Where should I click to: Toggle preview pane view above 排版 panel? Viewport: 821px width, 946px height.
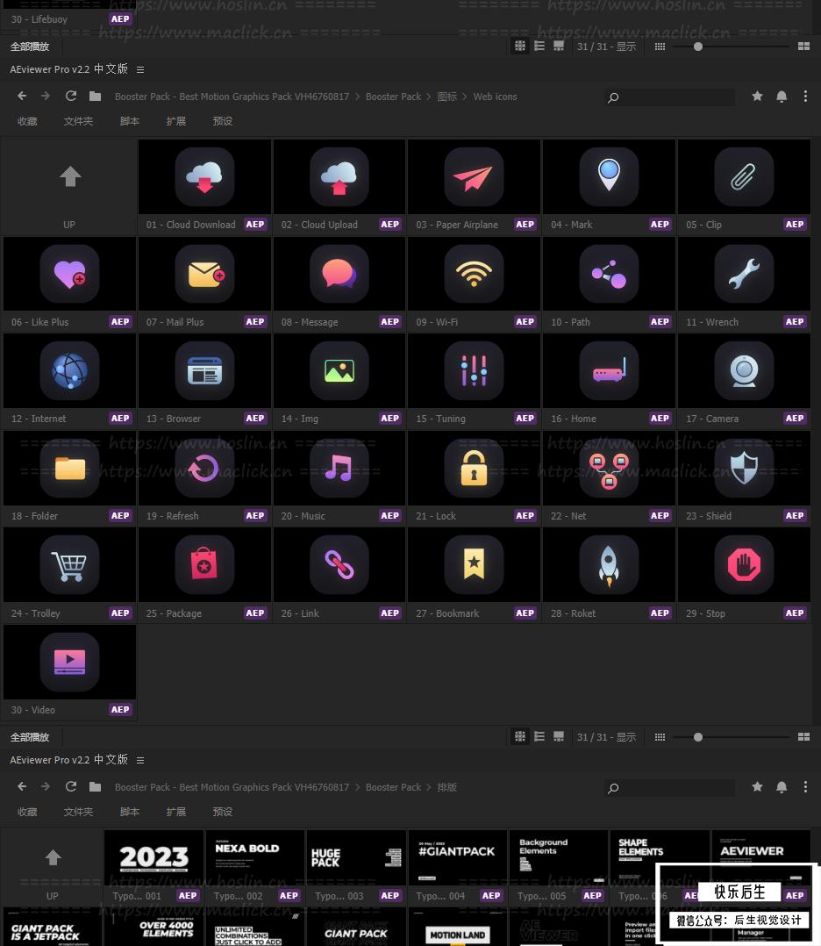pos(559,736)
